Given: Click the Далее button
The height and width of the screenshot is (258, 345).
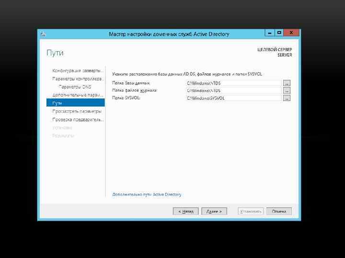Looking at the screenshot, I should pos(214,211).
